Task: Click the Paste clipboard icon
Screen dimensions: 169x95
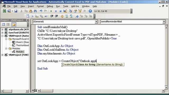Action: tap(31, 11)
